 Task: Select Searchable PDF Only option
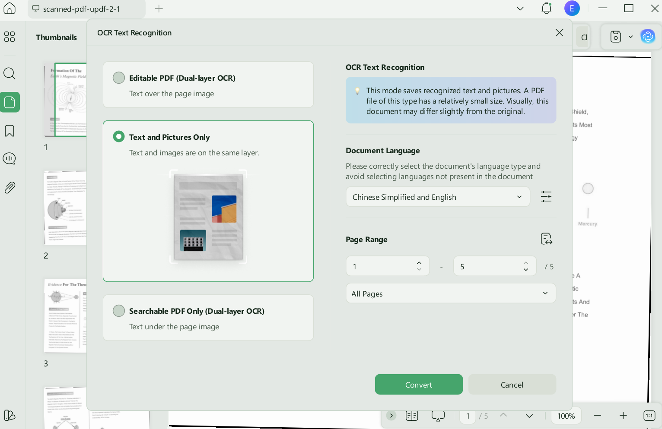[208, 318]
